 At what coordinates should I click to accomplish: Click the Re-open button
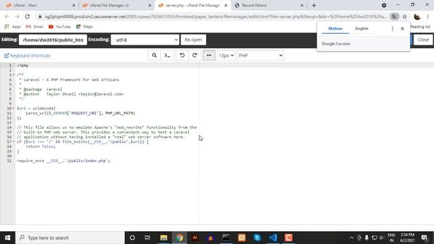click(193, 40)
